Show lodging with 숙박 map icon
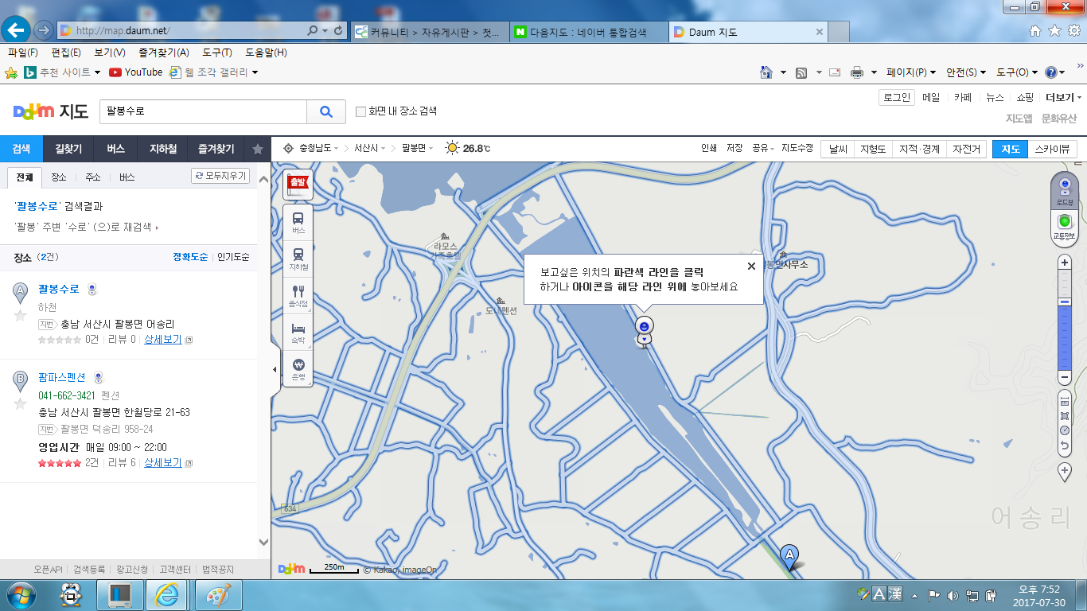 click(298, 332)
